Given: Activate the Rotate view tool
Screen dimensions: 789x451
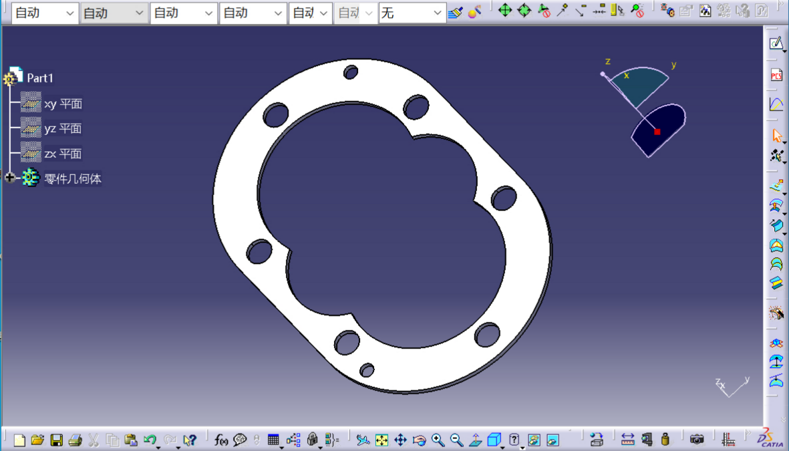Looking at the screenshot, I should pos(419,440).
